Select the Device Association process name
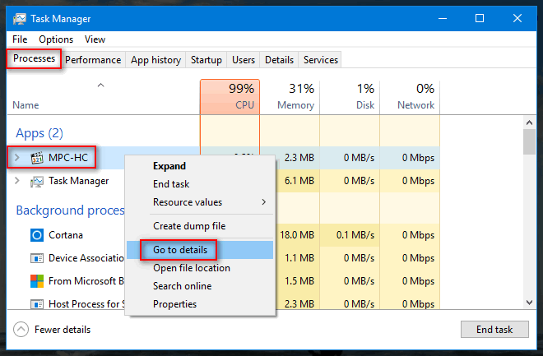Screen dimensions: 543x356 [86, 258]
